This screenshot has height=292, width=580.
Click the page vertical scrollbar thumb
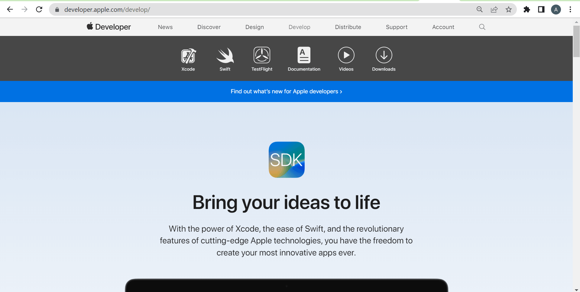pyautogui.click(x=576, y=41)
